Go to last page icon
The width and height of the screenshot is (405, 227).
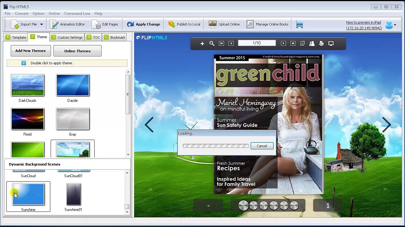pyautogui.click(x=293, y=44)
